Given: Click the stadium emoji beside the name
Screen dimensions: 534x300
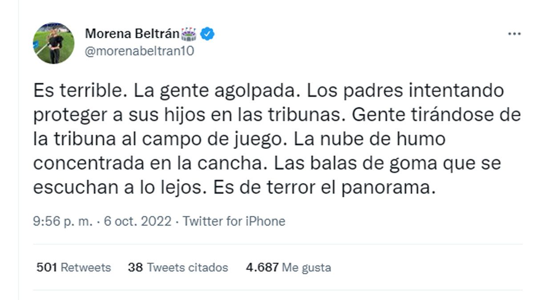Looking at the screenshot, I should click(189, 33).
